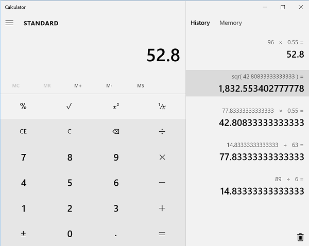Select history entry 96 × 0.55 = 52.8

coord(247,49)
